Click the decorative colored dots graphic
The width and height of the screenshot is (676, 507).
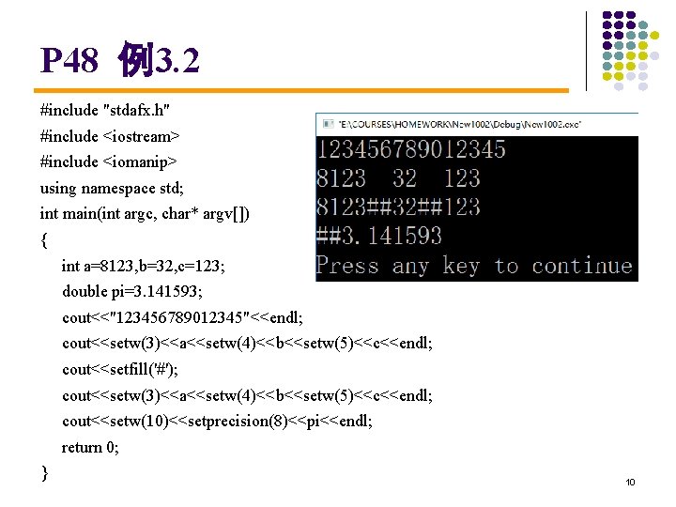[631, 51]
